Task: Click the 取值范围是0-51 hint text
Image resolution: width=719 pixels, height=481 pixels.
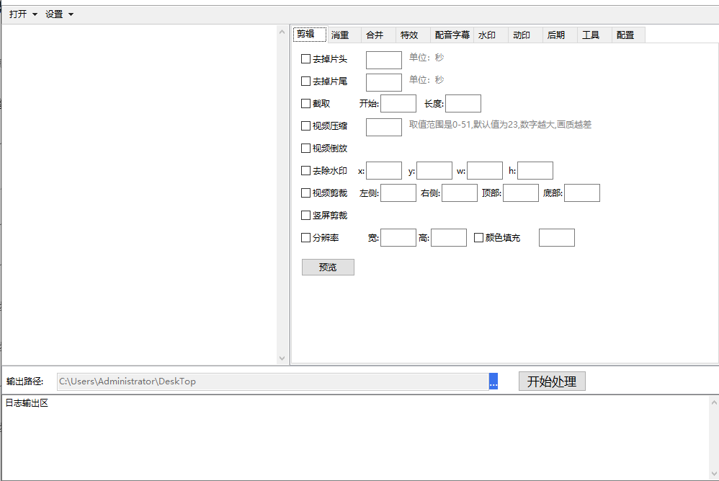Action: tap(500, 125)
